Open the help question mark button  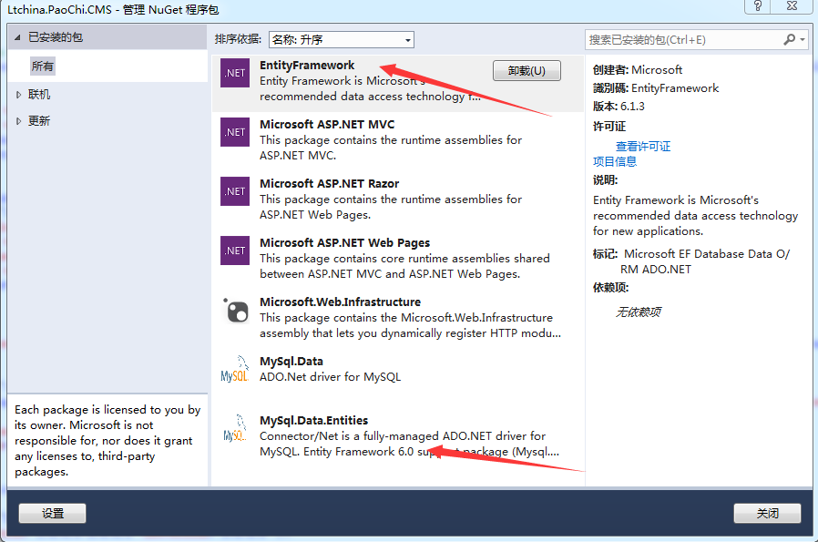pos(758,5)
